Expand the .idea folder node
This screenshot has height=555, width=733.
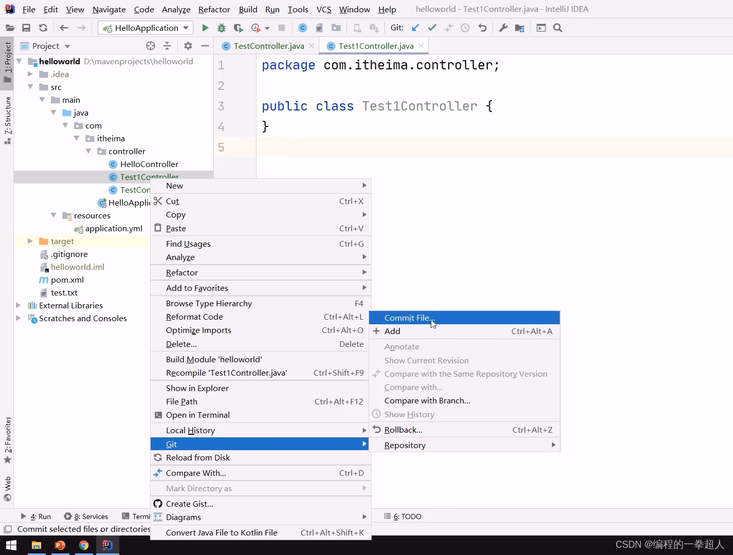30,74
